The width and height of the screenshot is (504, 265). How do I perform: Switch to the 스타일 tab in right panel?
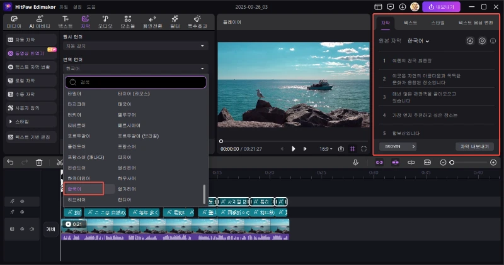coord(437,23)
